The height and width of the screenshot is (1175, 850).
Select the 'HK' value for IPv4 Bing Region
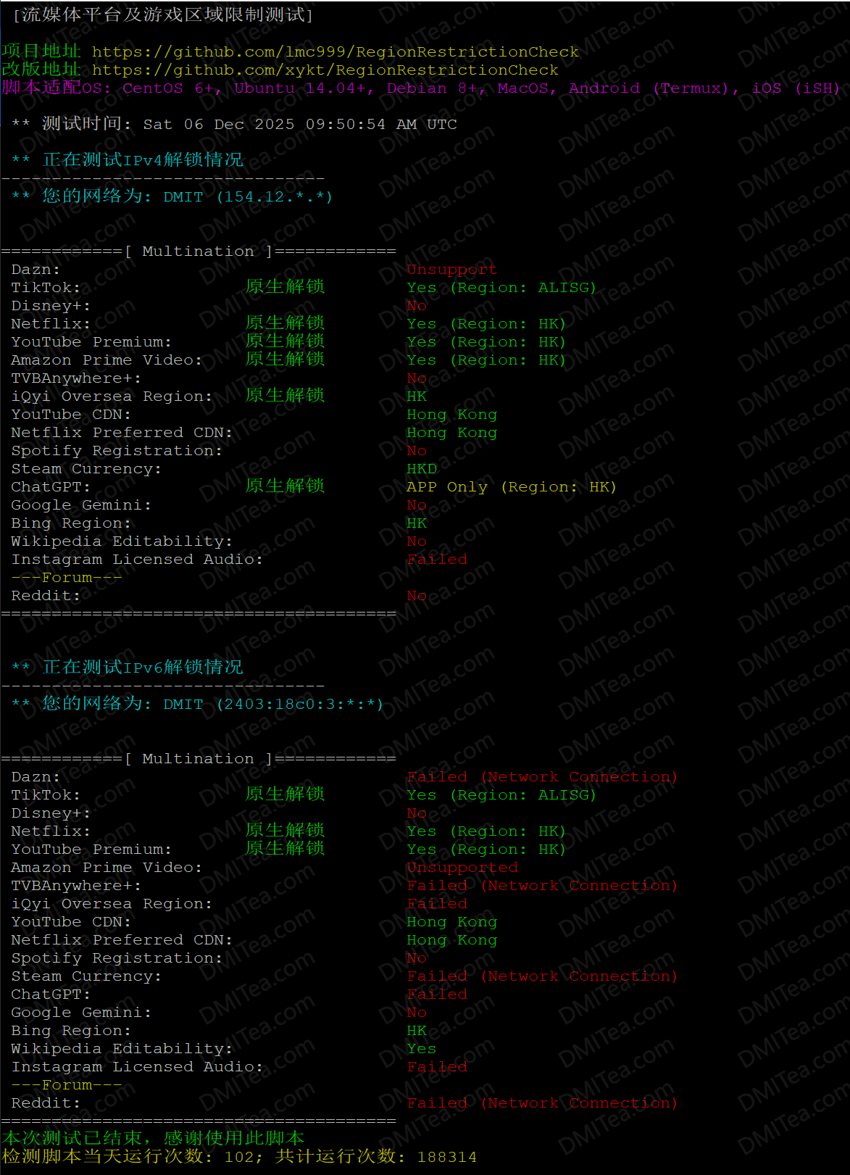pyautogui.click(x=417, y=523)
